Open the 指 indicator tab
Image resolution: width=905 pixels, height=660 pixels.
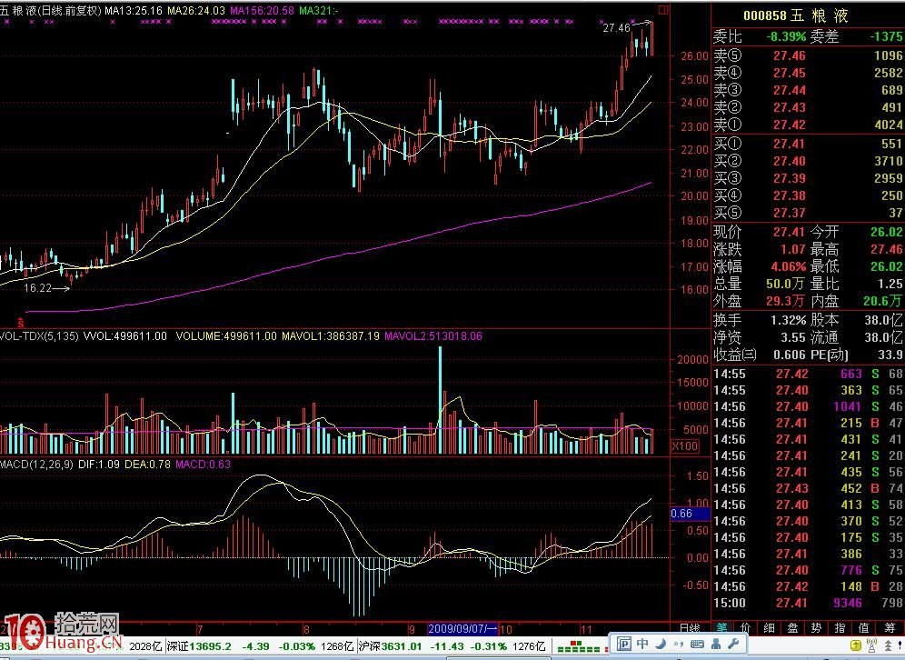840,627
